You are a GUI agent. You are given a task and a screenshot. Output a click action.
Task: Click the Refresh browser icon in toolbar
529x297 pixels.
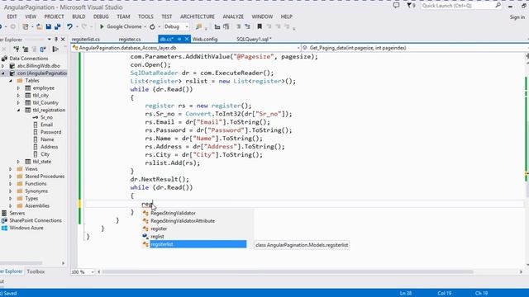pos(152,26)
